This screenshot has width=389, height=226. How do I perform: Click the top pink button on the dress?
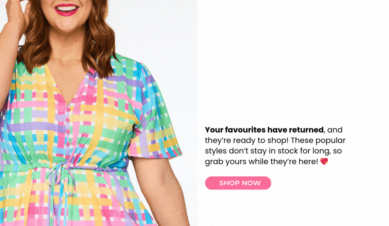pyautogui.click(x=68, y=109)
